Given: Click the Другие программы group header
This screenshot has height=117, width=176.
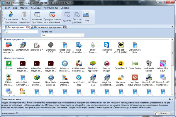Looking at the screenshot, I should pos(14,58).
